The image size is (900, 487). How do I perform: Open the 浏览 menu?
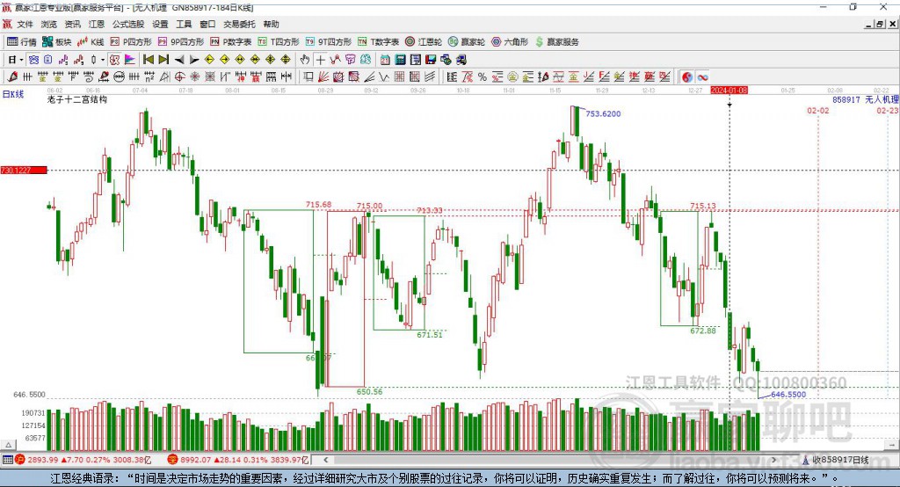(x=49, y=24)
